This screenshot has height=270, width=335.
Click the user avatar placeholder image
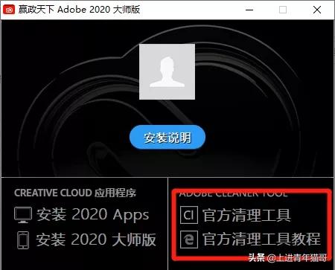[x=167, y=71]
